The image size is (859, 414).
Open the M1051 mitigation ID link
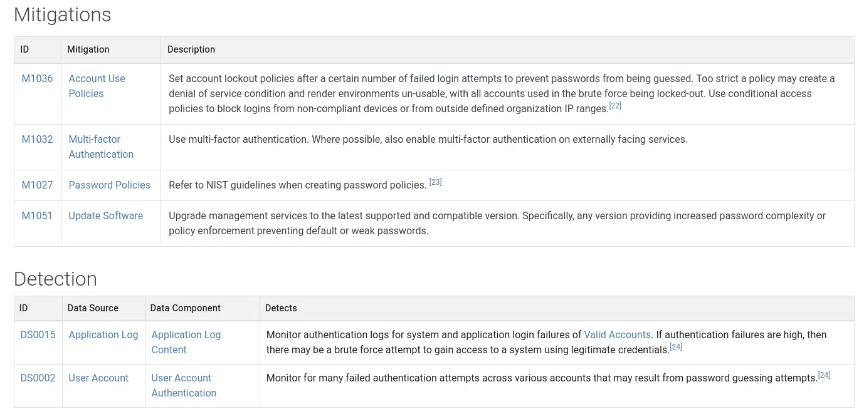37,215
